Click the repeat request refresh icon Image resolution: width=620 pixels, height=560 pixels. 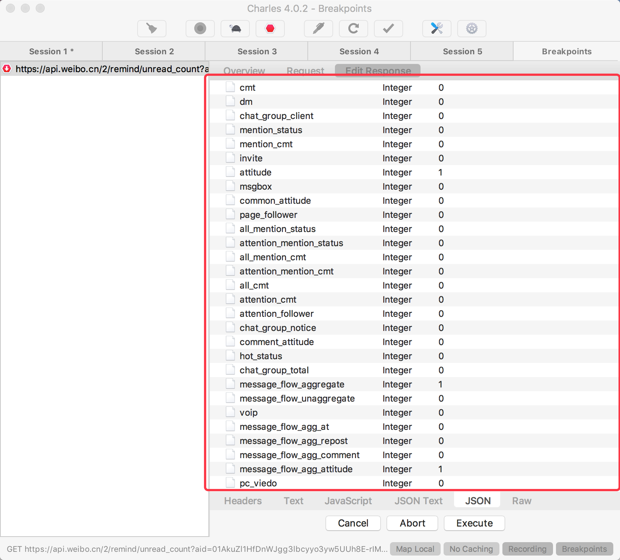tap(354, 29)
